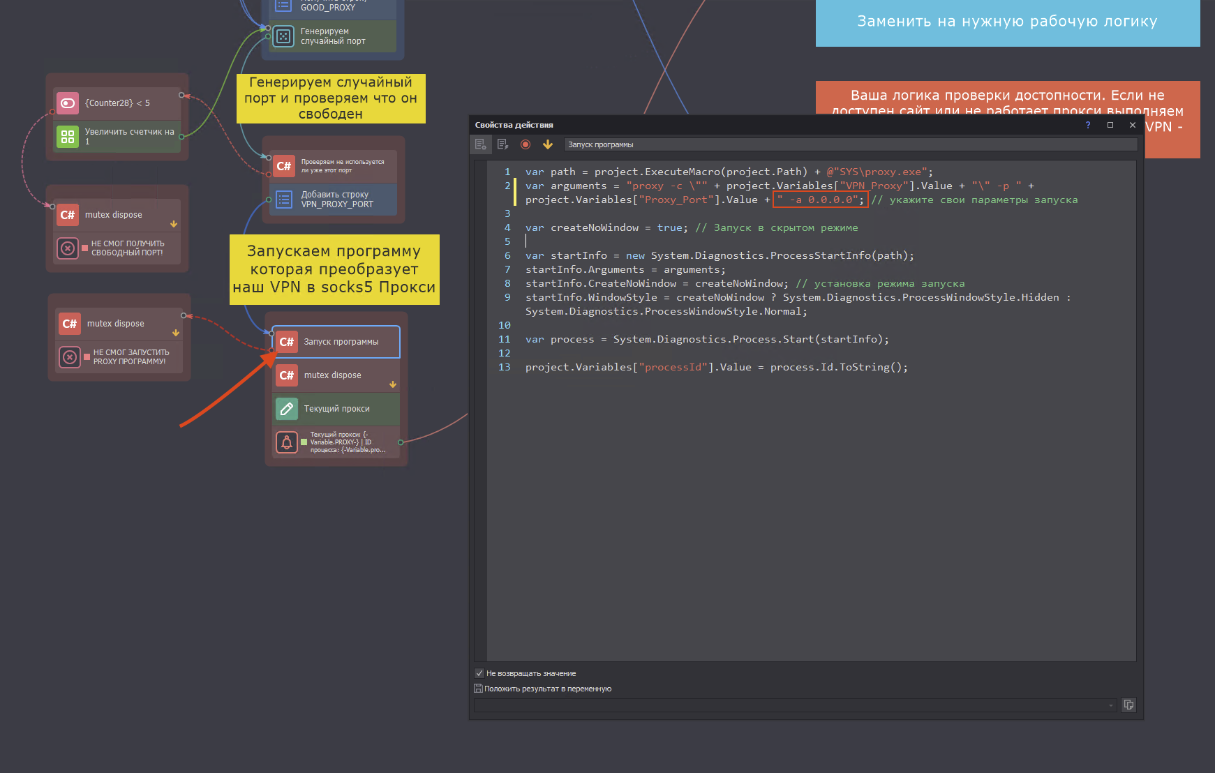Viewport: 1215px width, 773px height.
Task: Click the bell notification icon in bottom block
Action: point(287,442)
